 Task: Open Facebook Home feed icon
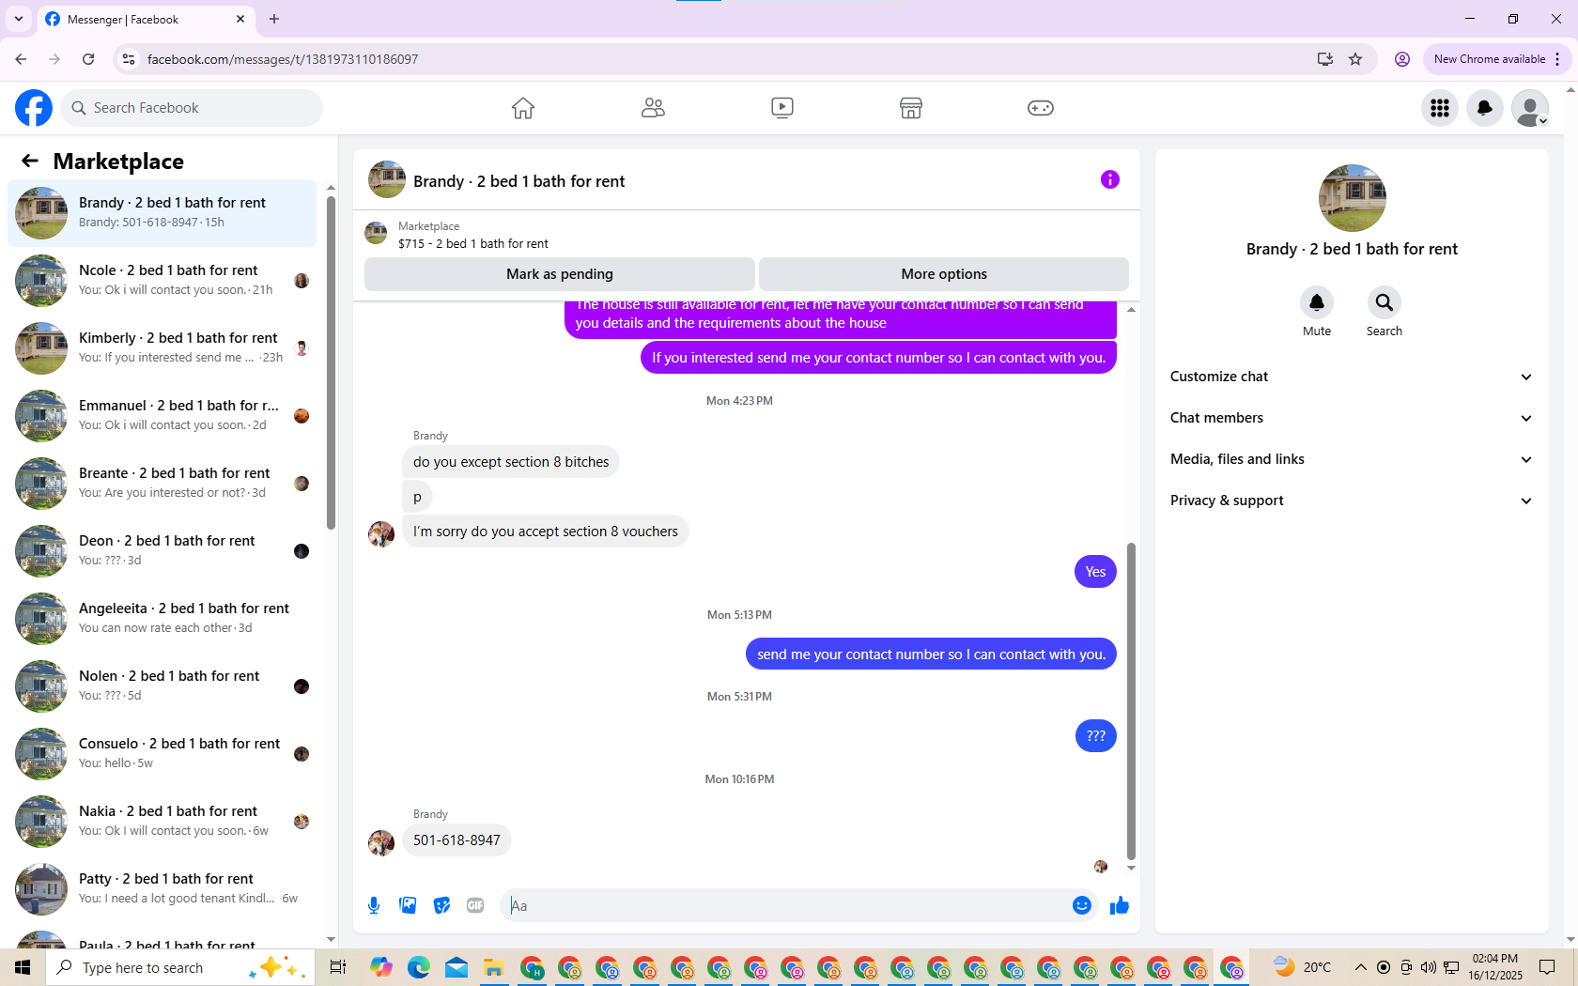[x=523, y=108]
